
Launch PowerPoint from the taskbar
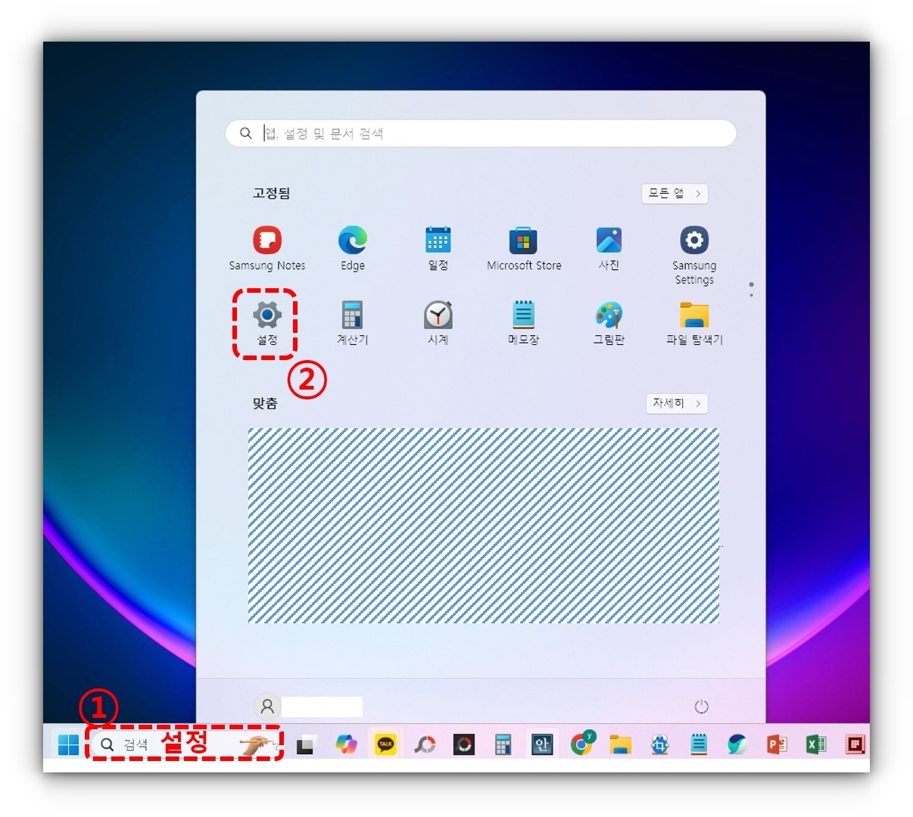click(777, 745)
